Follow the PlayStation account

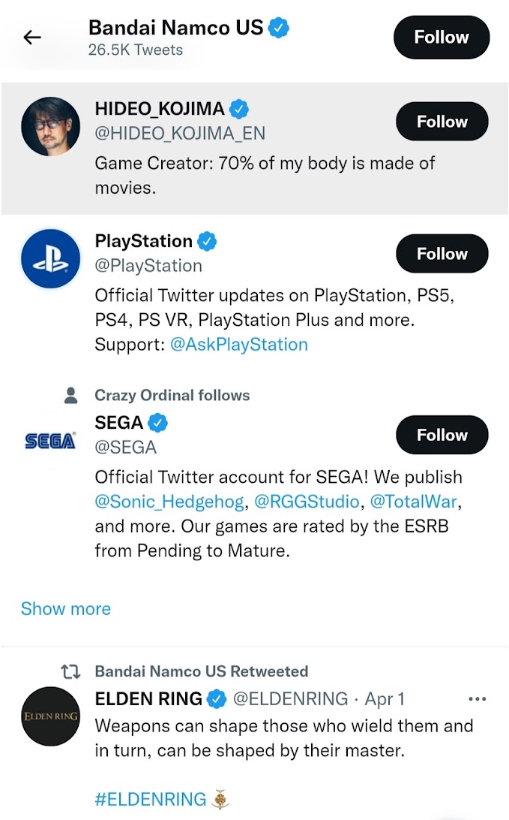pyautogui.click(x=442, y=254)
